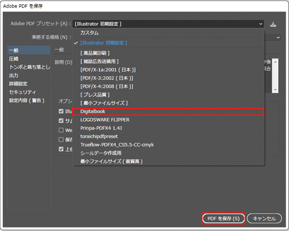The height and width of the screenshot is (231, 289).
Task: Open the 出力 settings category
Action: click(x=29, y=76)
